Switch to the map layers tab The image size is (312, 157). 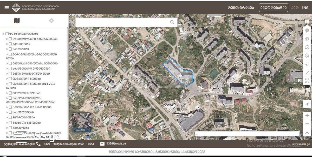pyautogui.click(x=17, y=21)
